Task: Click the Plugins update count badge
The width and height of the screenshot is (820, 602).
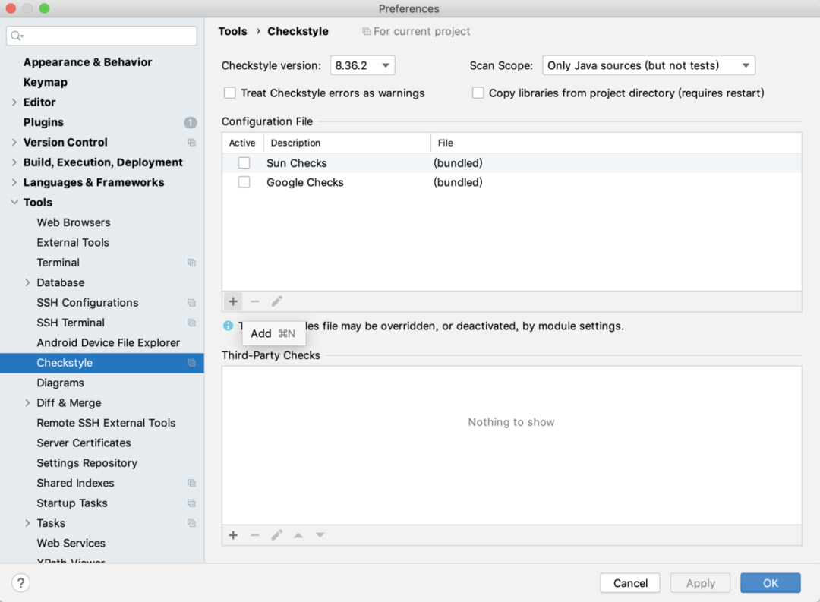Action: click(x=191, y=122)
